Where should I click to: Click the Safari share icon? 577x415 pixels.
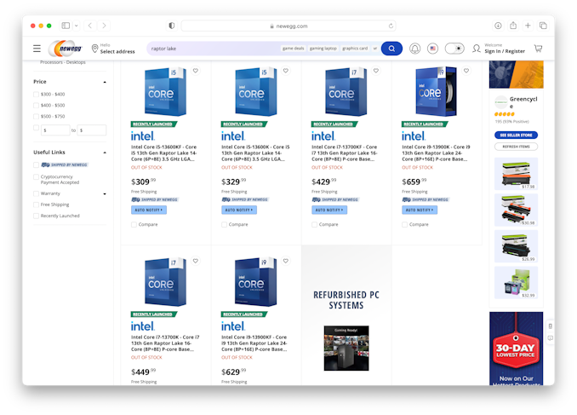point(513,25)
